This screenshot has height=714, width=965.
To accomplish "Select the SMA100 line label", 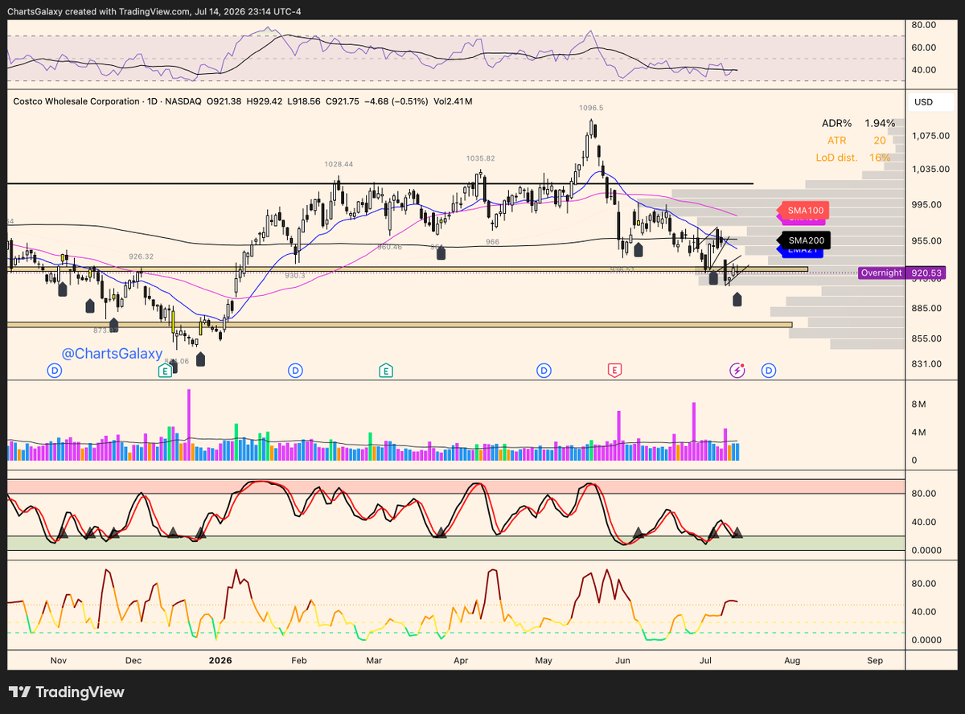I will (x=804, y=211).
